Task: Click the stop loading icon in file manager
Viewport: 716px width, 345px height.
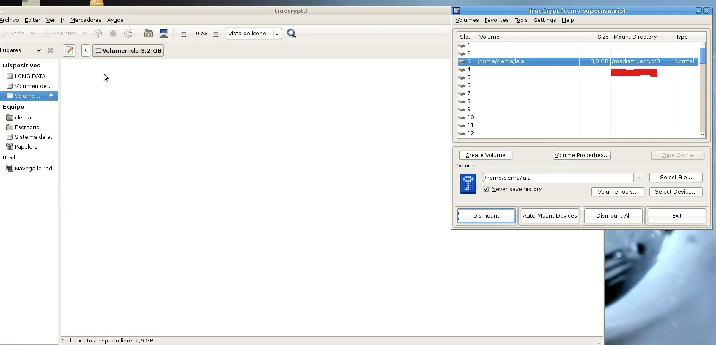Action: 113,33
